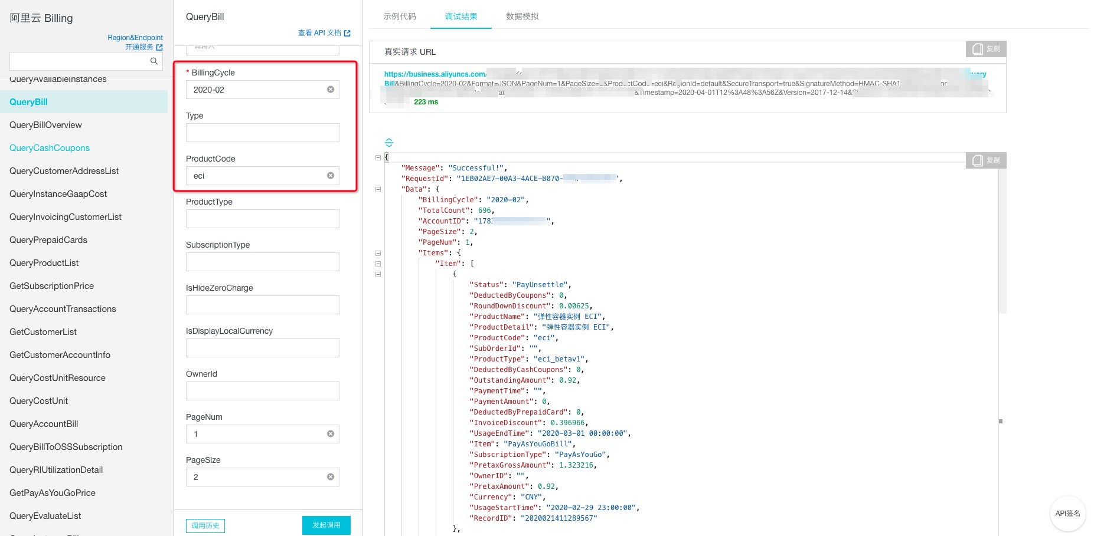The image size is (1094, 536).
Task: Click the PageSize input field
Action: coord(263,477)
